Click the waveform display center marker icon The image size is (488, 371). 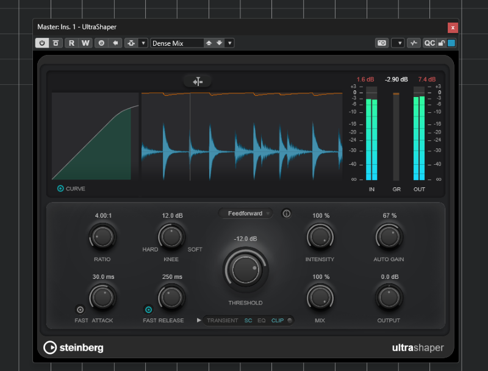(x=197, y=81)
